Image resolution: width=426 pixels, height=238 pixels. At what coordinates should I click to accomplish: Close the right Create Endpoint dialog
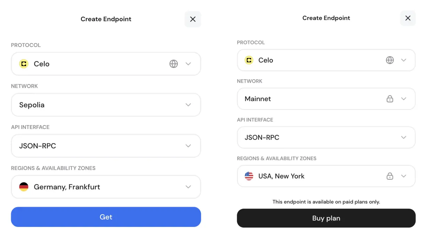click(x=408, y=18)
